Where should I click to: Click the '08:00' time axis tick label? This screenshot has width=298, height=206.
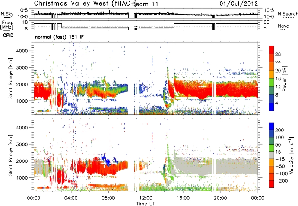click(108, 198)
